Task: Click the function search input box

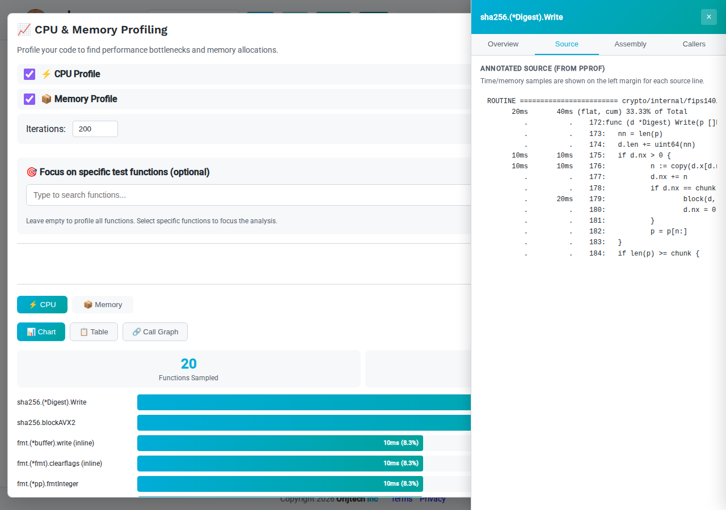Action: pos(248,195)
